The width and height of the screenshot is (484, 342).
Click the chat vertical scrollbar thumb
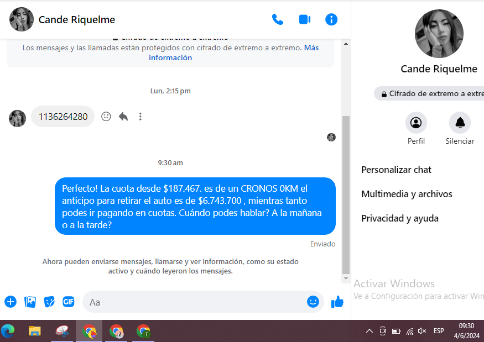346,195
